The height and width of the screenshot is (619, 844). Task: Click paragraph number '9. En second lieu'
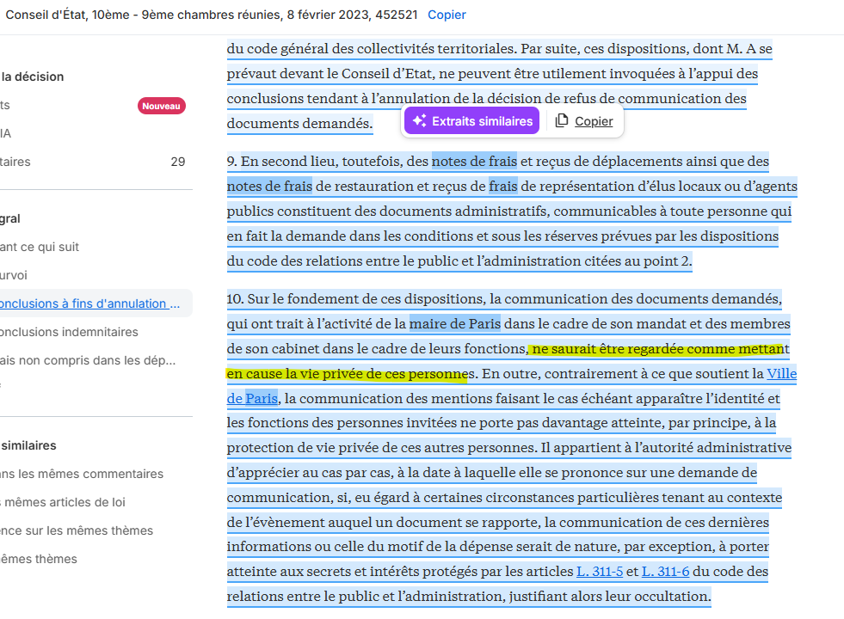click(282, 162)
